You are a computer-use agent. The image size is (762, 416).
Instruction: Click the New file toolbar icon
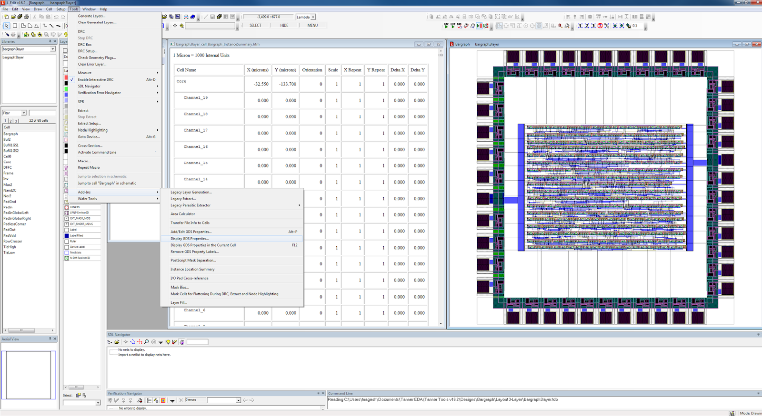click(6, 17)
